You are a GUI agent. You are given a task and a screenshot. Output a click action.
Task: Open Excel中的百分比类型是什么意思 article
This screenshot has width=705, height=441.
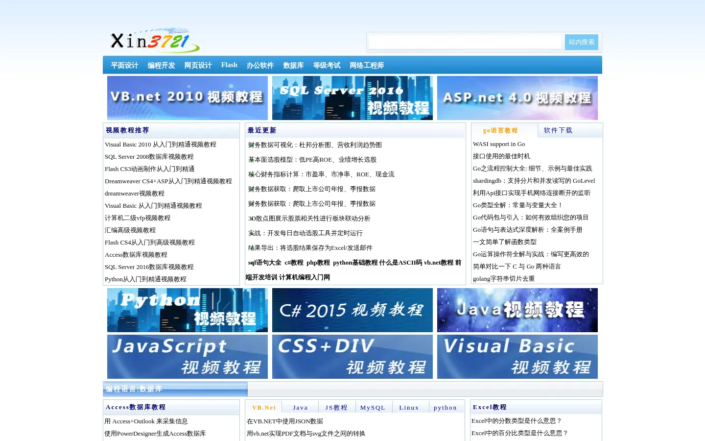point(520,433)
